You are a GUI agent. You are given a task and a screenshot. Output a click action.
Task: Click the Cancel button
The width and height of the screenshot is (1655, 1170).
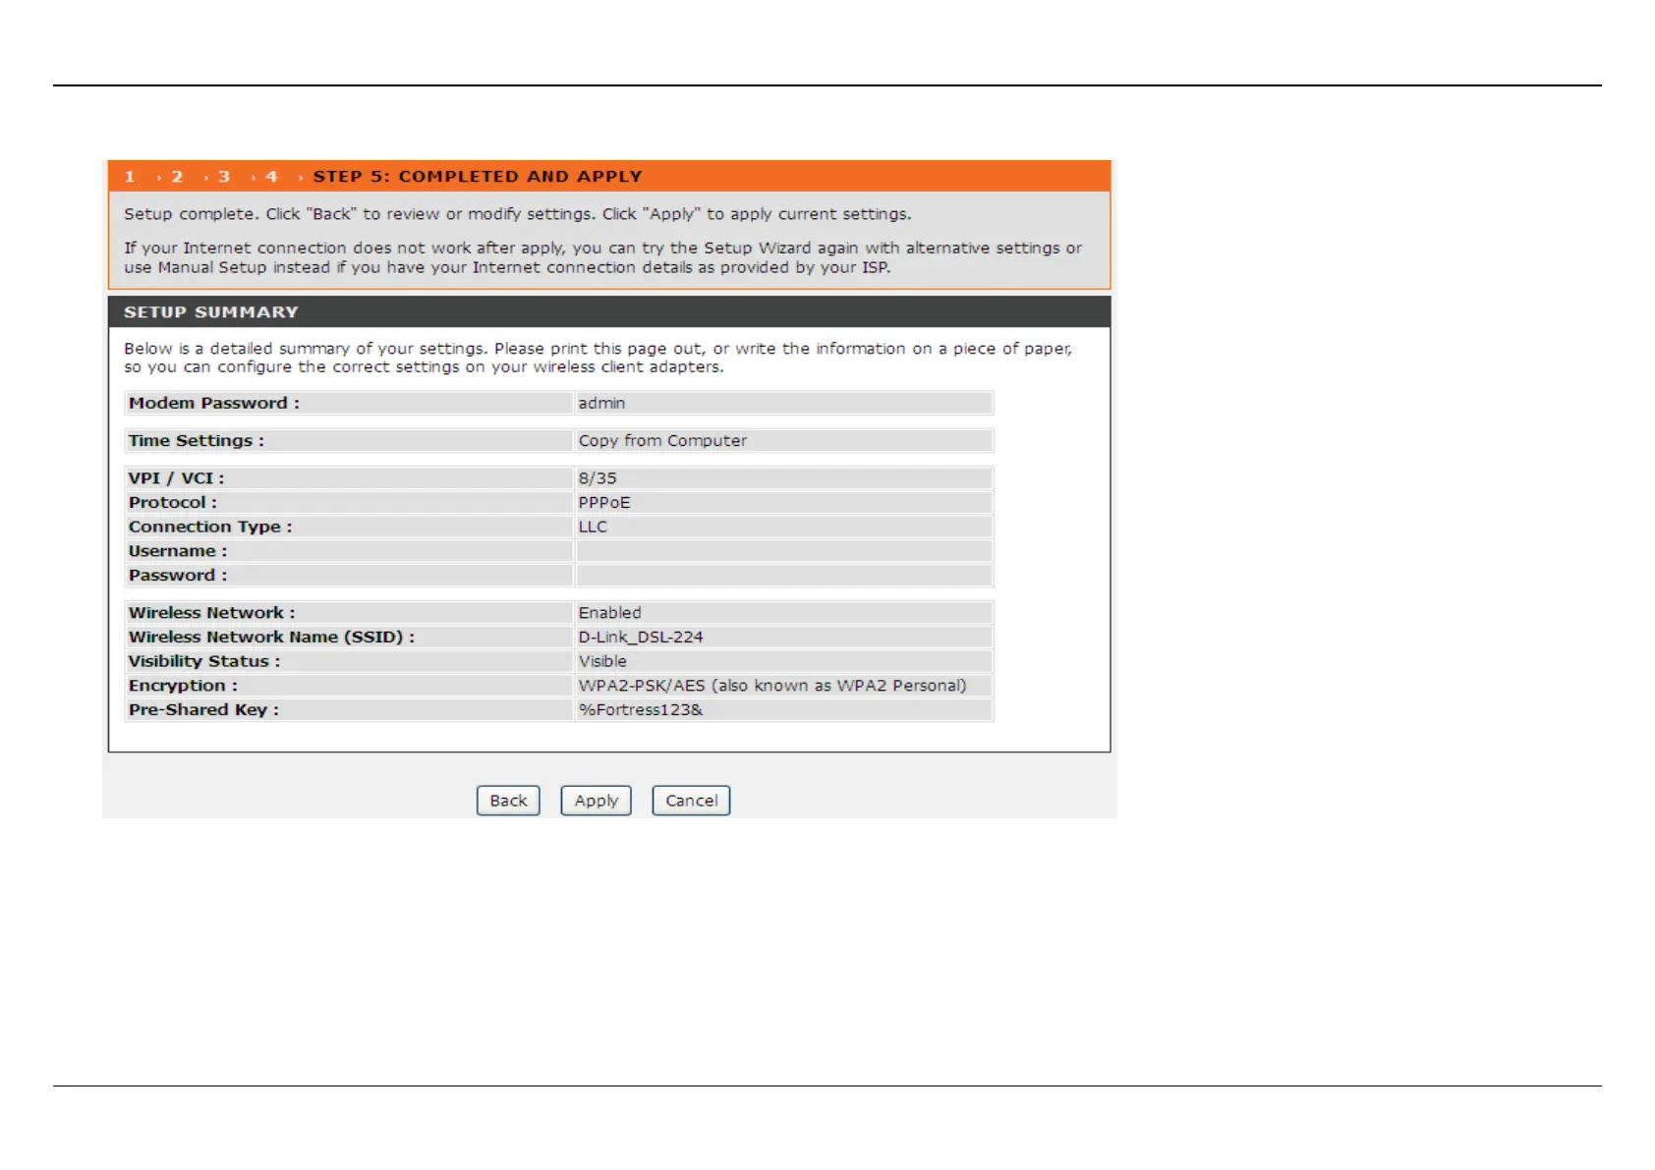(691, 801)
